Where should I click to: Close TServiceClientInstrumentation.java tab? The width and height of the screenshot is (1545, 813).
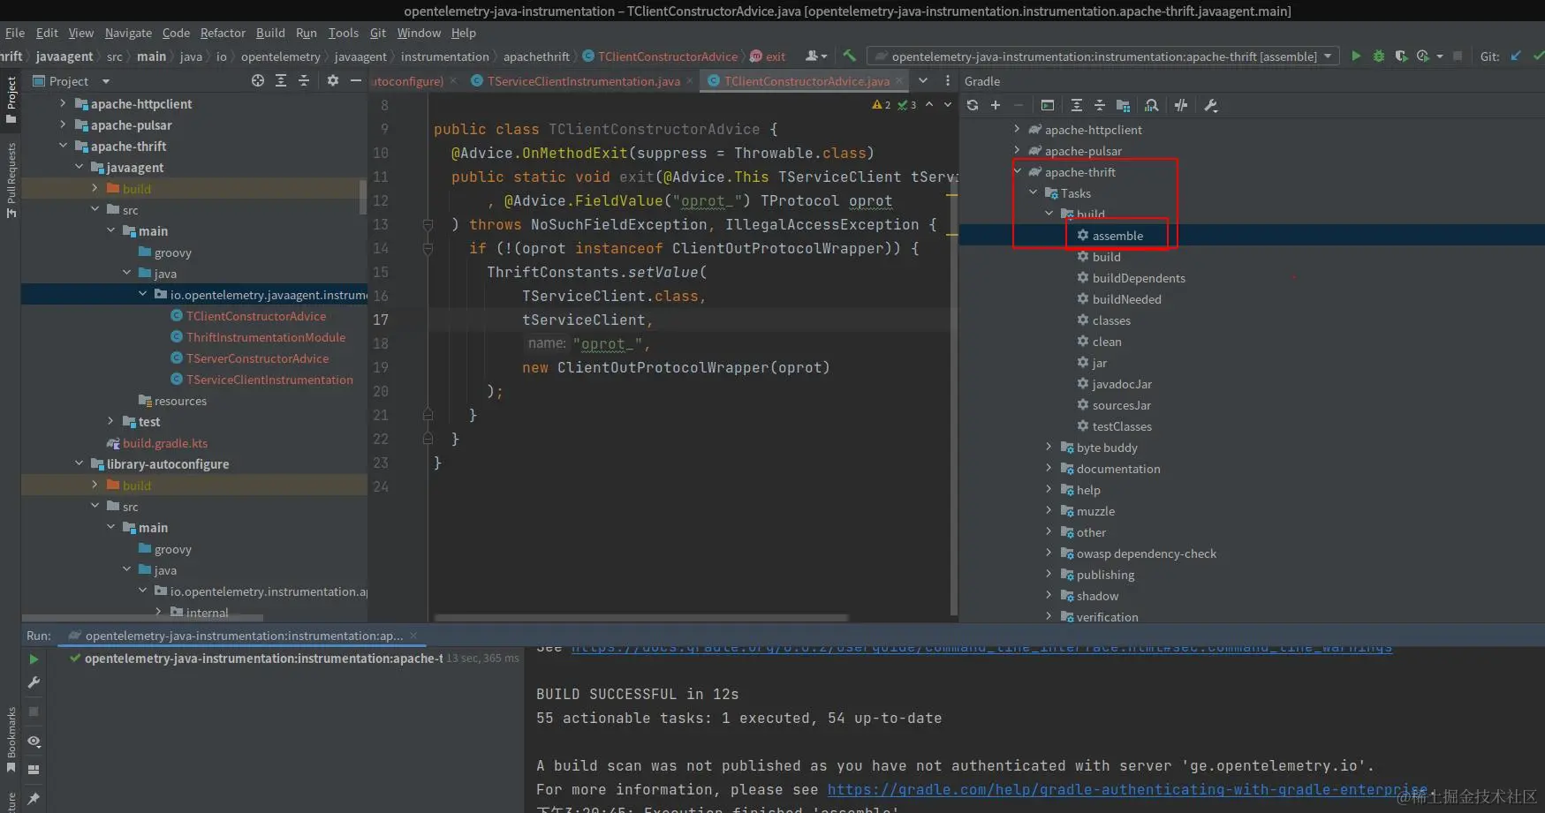[691, 81]
